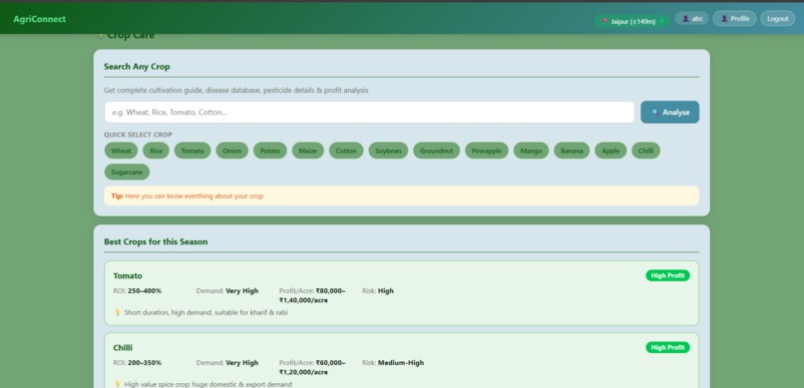The image size is (804, 388).
Task: Select the Wheat quick crop chip
Action: 121,151
